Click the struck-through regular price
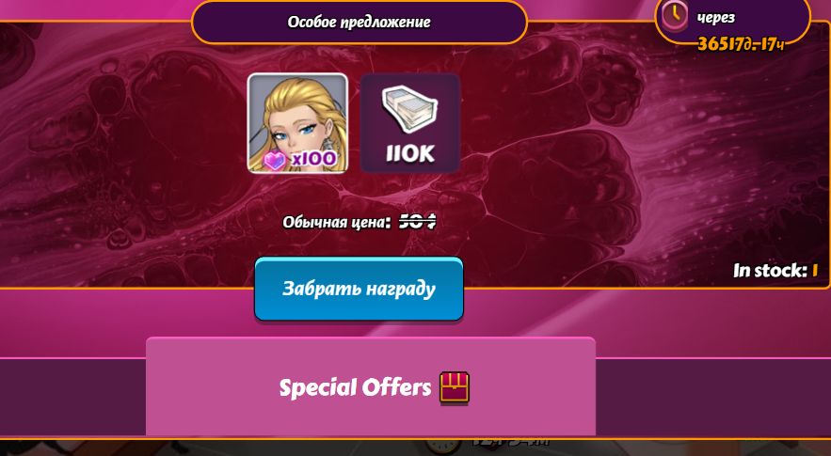Viewport: 831px width, 456px height. 417,221
